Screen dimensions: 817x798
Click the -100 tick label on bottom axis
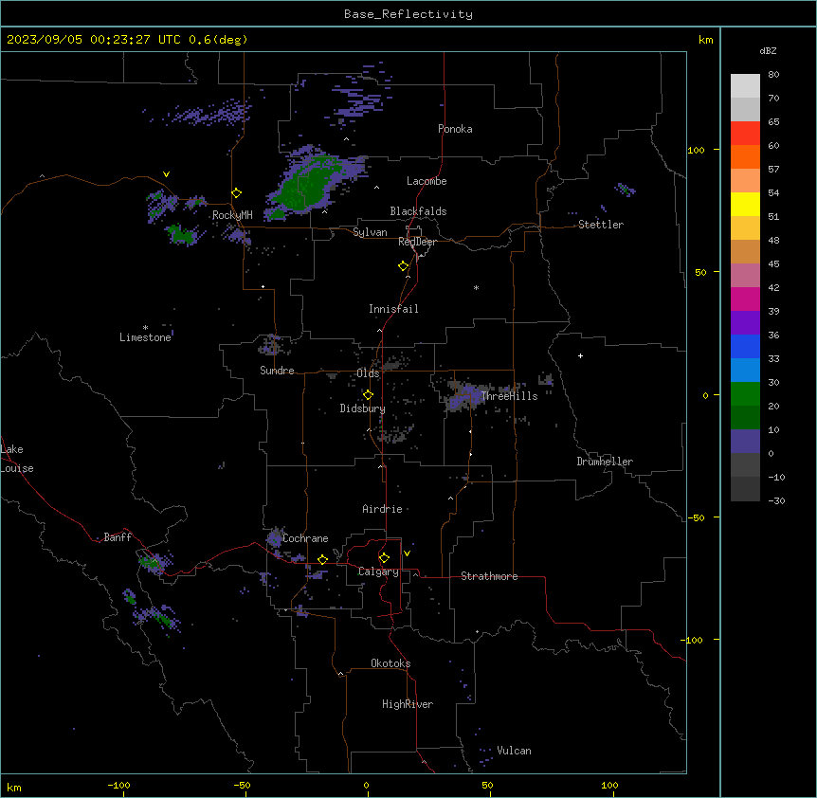point(118,785)
